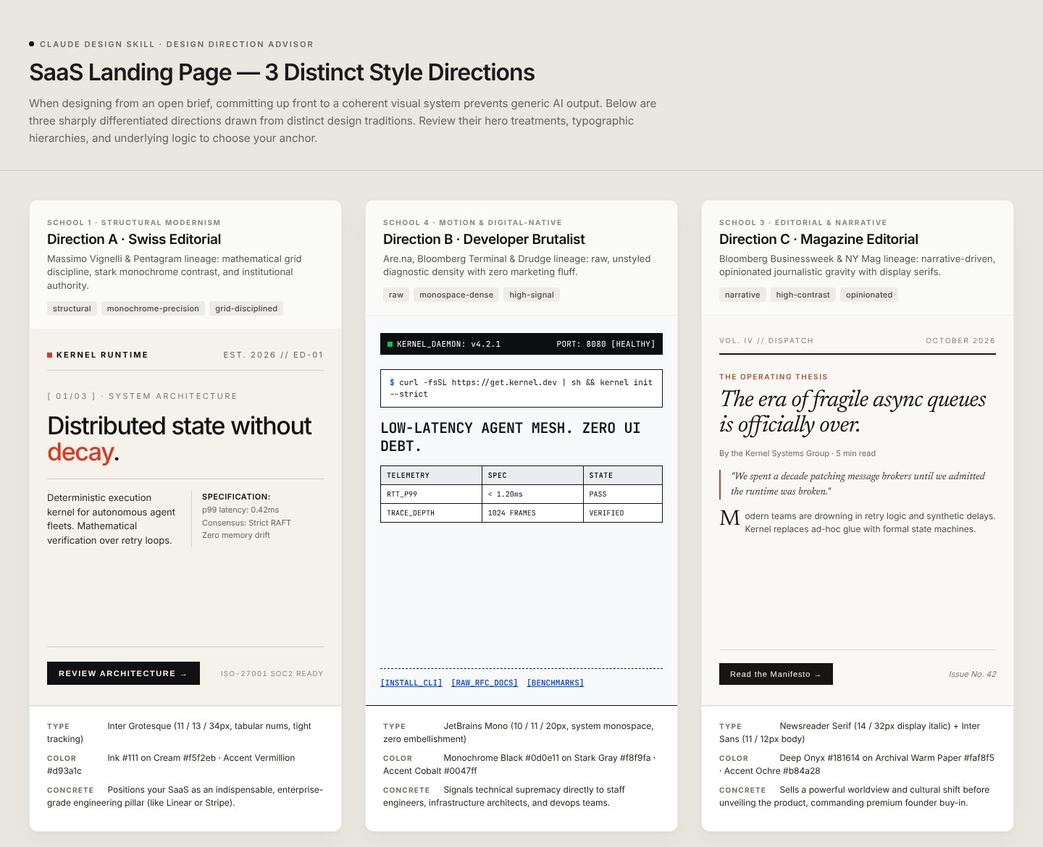This screenshot has width=1043, height=847.
Task: Click the 'Distributed state without decay.' headline
Action: pyautogui.click(x=179, y=439)
